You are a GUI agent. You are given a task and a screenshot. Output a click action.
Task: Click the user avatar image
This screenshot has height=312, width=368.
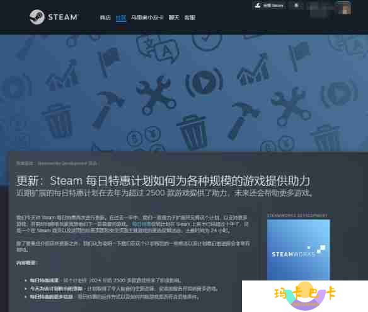coord(345,8)
